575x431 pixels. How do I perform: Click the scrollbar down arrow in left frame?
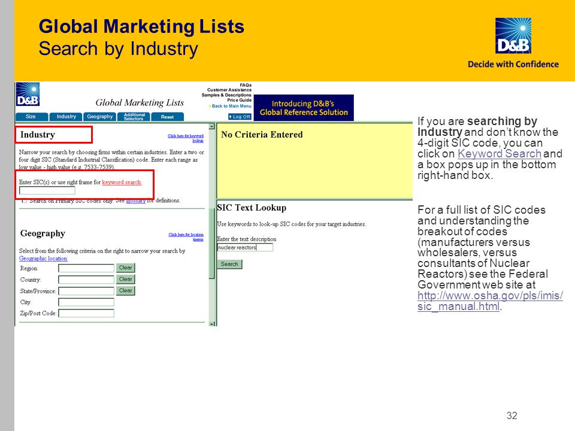[x=211, y=324]
